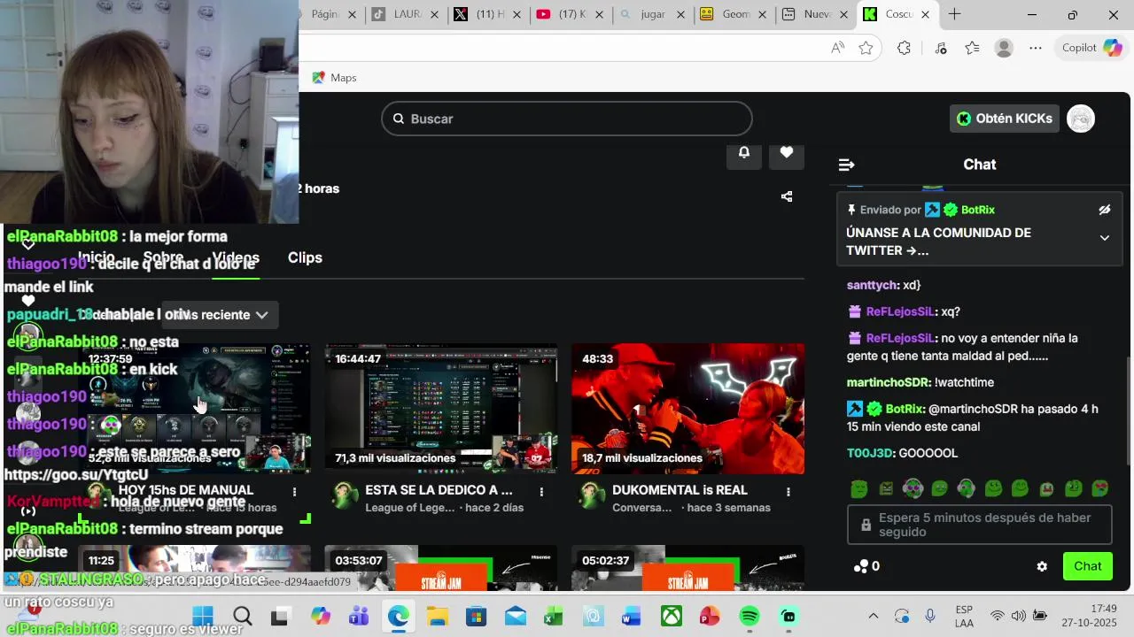
Task: Click the share icon below the bell
Action: click(x=787, y=196)
